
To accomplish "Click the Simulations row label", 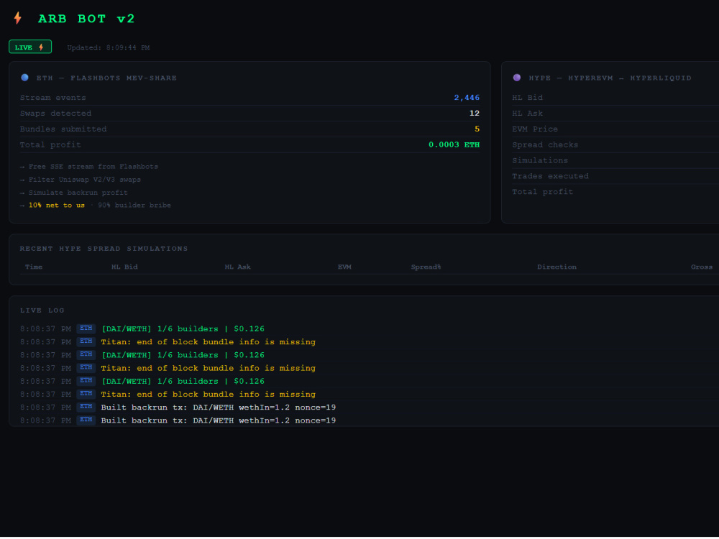I will (540, 160).
